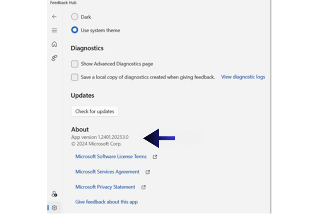The width and height of the screenshot is (323, 215).
Task: Click external link icon beside Privacy Statement
Action: (x=144, y=187)
